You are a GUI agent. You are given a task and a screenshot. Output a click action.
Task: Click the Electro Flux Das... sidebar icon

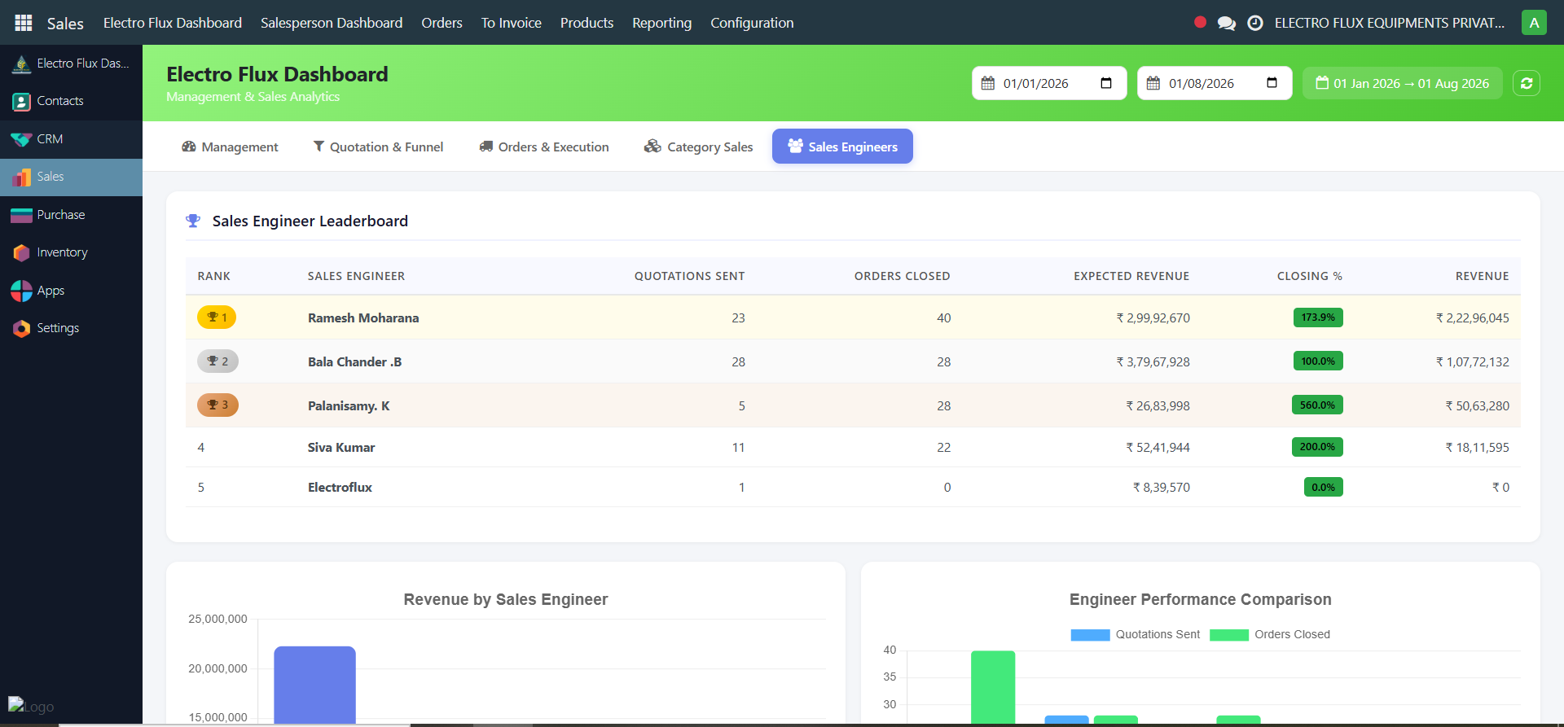click(x=21, y=64)
